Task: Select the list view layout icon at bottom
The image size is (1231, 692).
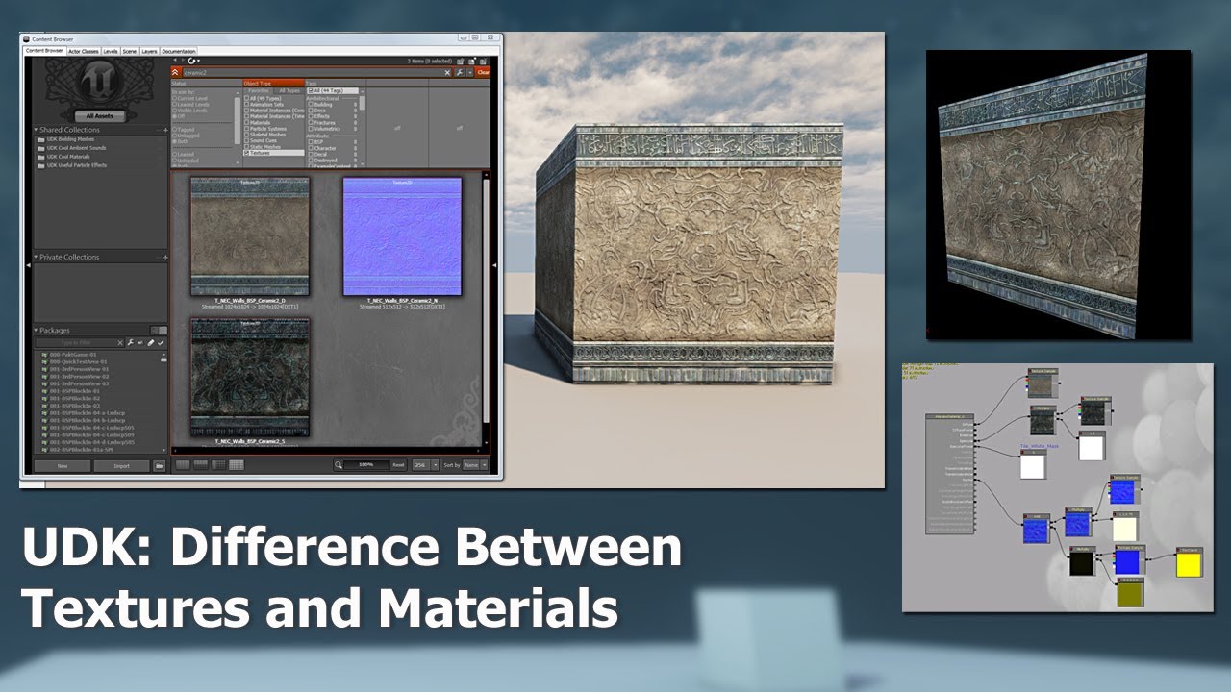Action: (218, 464)
